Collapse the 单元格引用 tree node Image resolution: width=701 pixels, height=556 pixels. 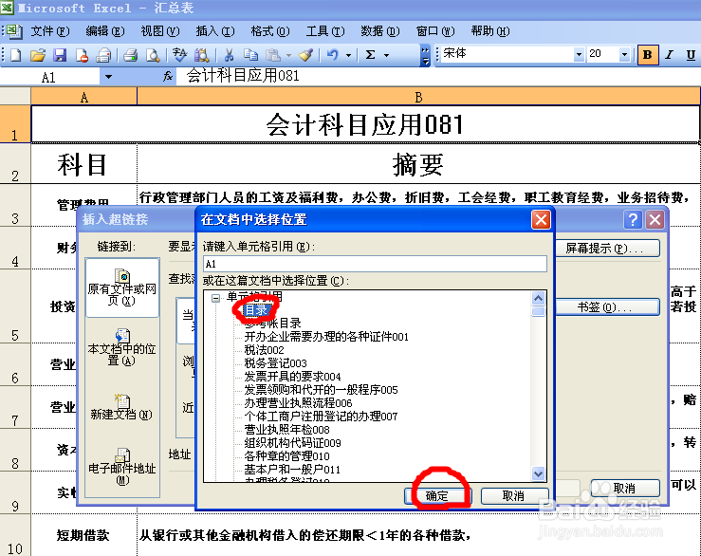(216, 298)
